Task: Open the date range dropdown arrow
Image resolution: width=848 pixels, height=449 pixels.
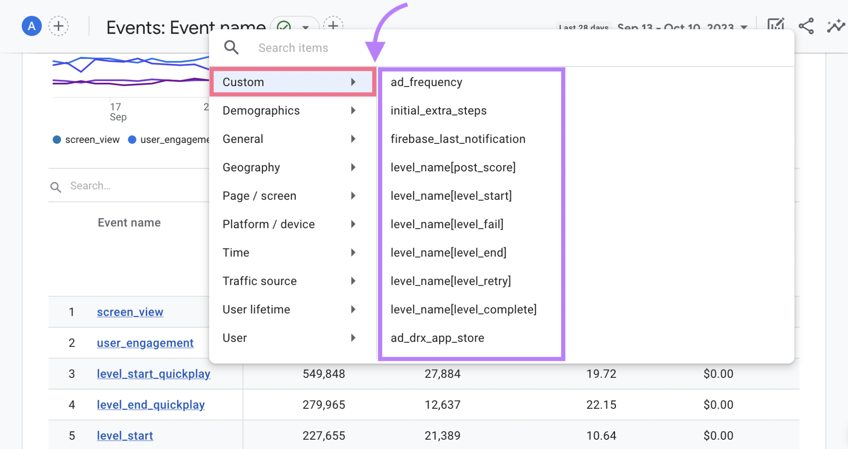Action: (x=744, y=27)
